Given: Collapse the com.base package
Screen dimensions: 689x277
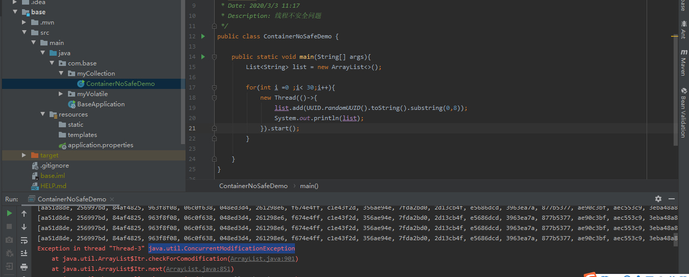Looking at the screenshot, I should tap(52, 63).
